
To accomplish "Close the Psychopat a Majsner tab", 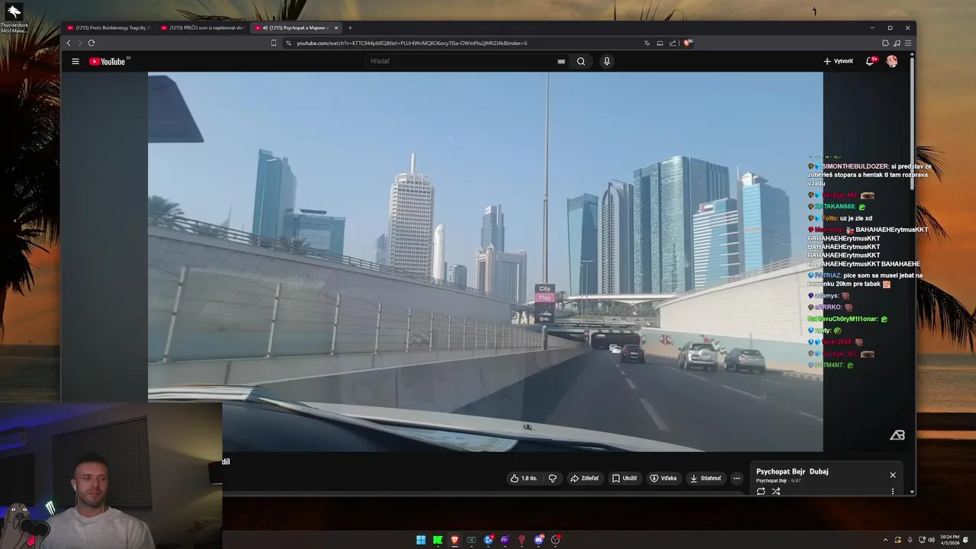I will pyautogui.click(x=336, y=27).
